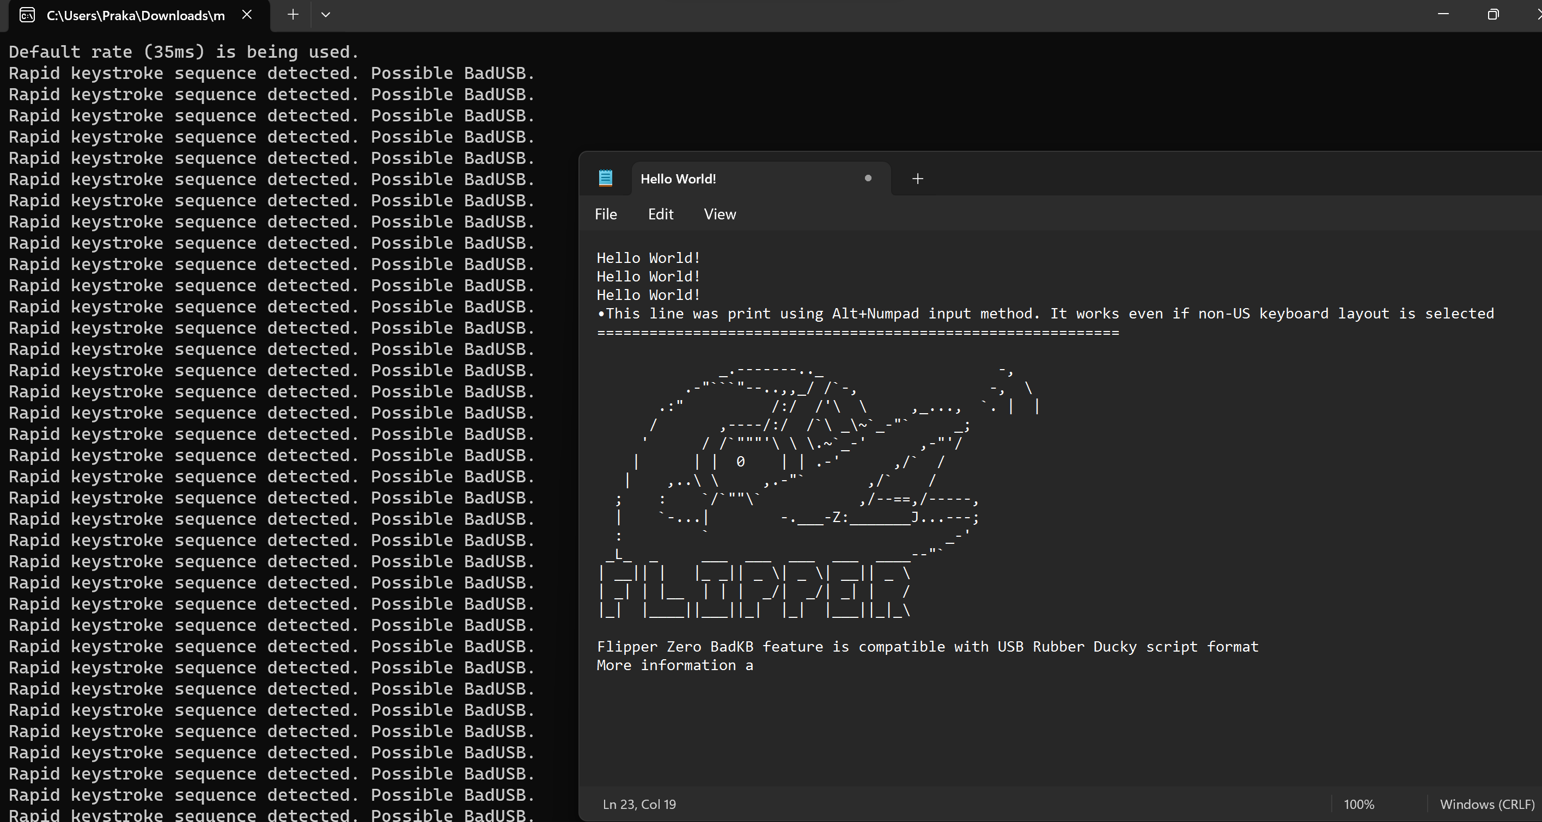Minimize the terminal window
This screenshot has height=822, width=1542.
point(1443,14)
